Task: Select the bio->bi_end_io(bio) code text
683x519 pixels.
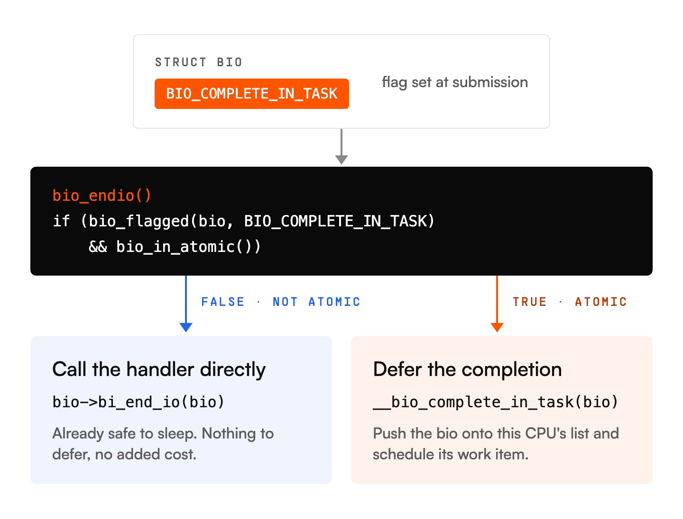Action: [x=138, y=402]
